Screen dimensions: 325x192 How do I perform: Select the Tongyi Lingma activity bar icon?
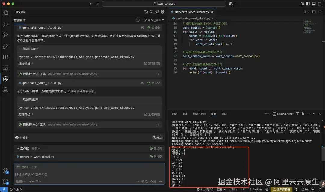pyautogui.click(x=5, y=79)
